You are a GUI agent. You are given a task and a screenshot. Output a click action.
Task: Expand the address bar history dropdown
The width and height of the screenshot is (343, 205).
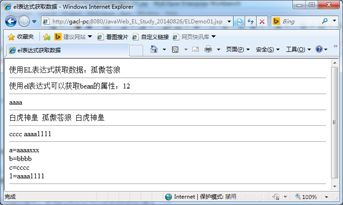[x=229, y=22]
